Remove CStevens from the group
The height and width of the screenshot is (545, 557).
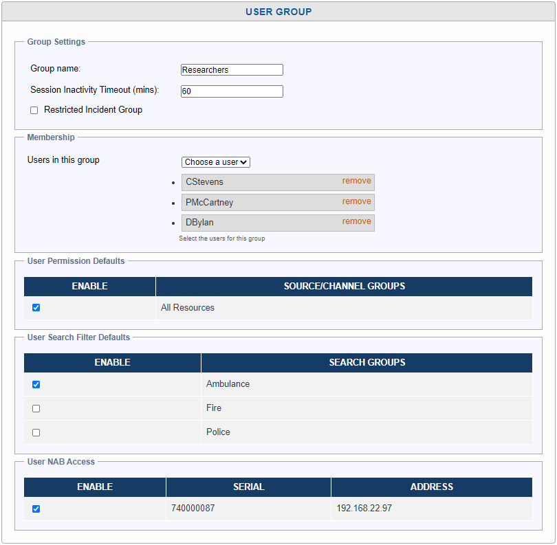(x=356, y=181)
